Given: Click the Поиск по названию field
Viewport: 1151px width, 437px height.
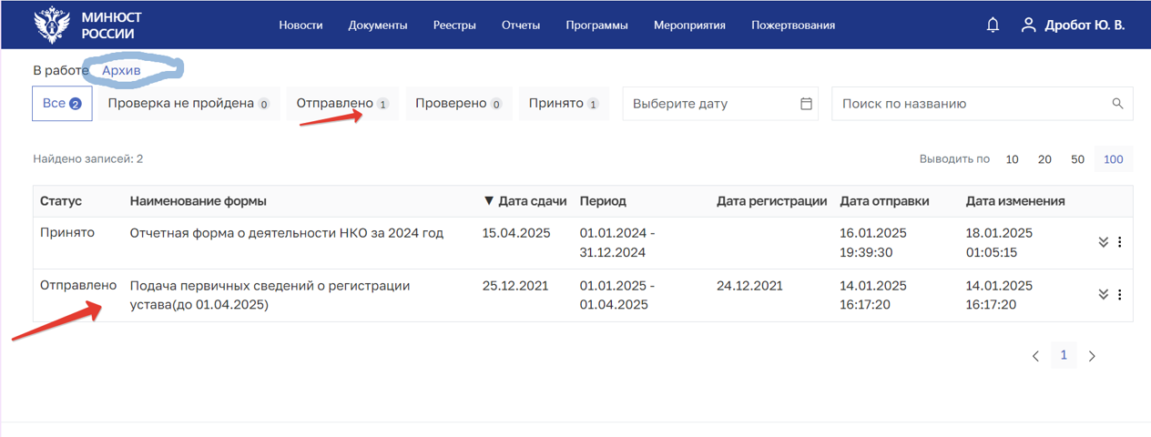Looking at the screenshot, I should [970, 104].
